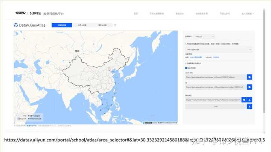Click the DataV.GeoAtlas hexagon logo
The width and height of the screenshot is (271, 152).
pyautogui.click(x=16, y=25)
